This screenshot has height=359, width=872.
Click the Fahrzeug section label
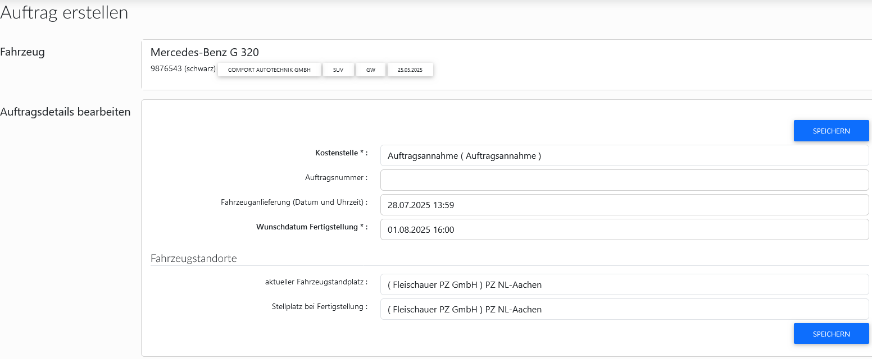pyautogui.click(x=23, y=52)
